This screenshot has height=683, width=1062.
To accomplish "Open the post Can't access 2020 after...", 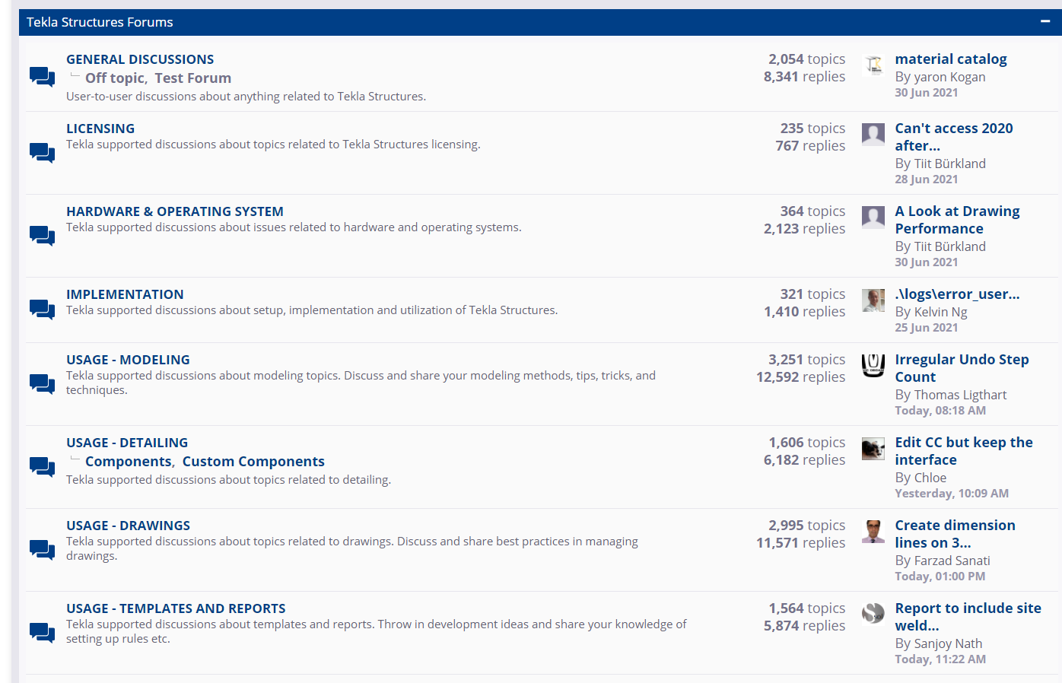I will [x=954, y=137].
